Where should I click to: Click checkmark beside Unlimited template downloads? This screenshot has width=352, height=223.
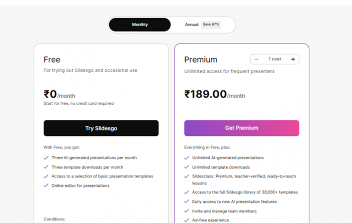pos(187,167)
